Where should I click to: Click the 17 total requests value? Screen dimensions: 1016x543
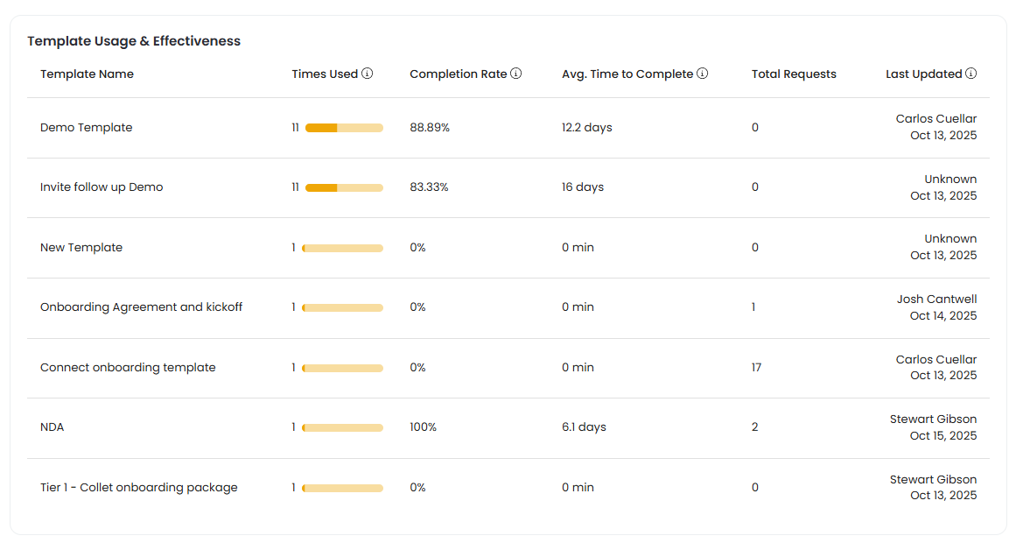[x=756, y=368]
